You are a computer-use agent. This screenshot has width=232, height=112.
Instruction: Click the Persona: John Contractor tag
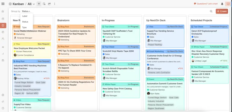coord(159,72)
